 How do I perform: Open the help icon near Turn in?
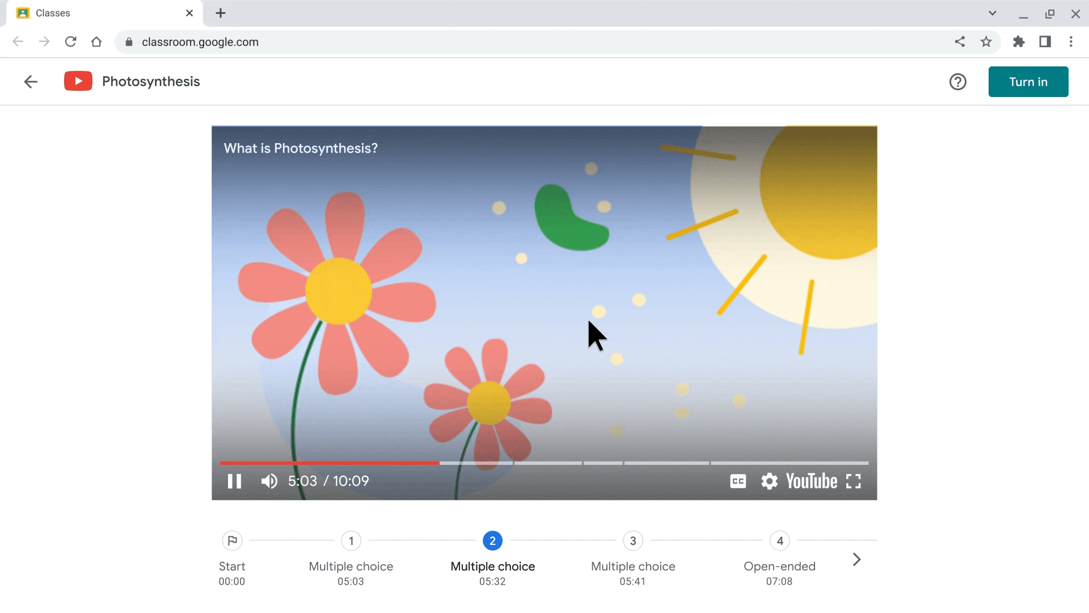(x=958, y=82)
